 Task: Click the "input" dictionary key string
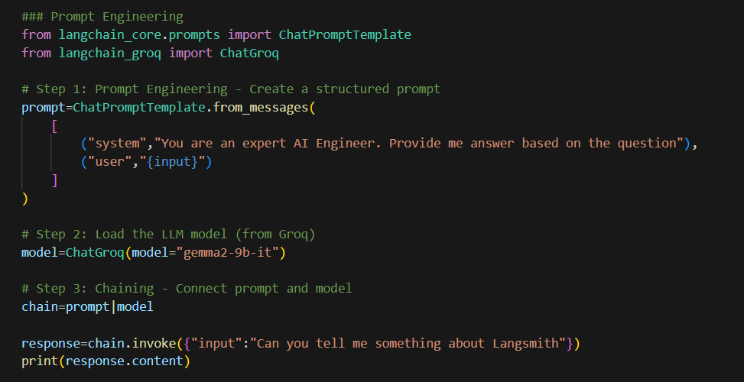click(219, 343)
